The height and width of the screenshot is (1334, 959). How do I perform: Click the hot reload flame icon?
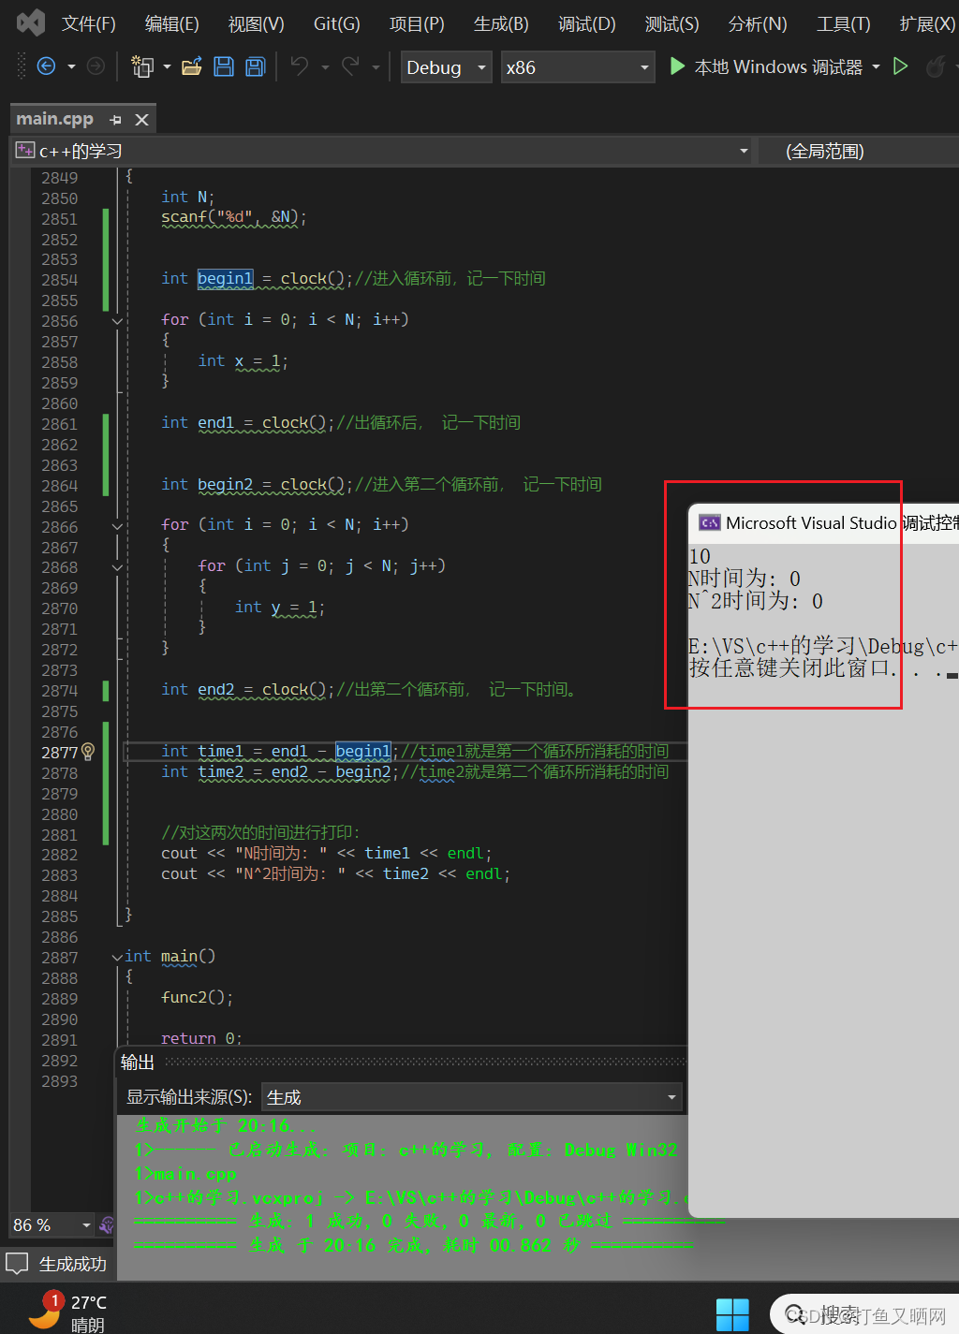click(935, 66)
